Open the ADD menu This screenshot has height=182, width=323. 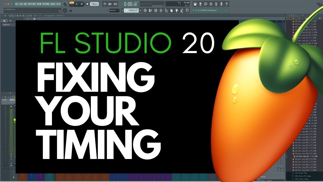pyautogui.click(x=25, y=4)
